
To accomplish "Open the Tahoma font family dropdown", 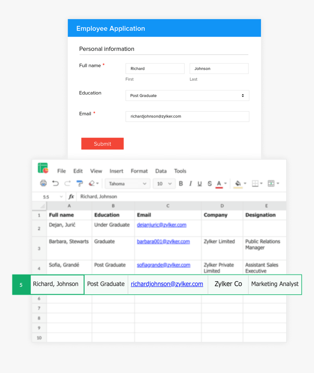I will click(127, 183).
